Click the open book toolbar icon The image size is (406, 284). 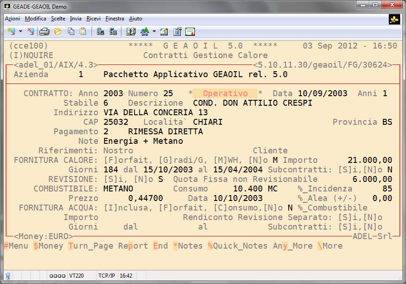point(131,32)
